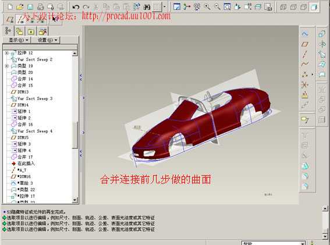Select 合并 17 in model tree
The image size is (330, 245).
(x=22, y=157)
